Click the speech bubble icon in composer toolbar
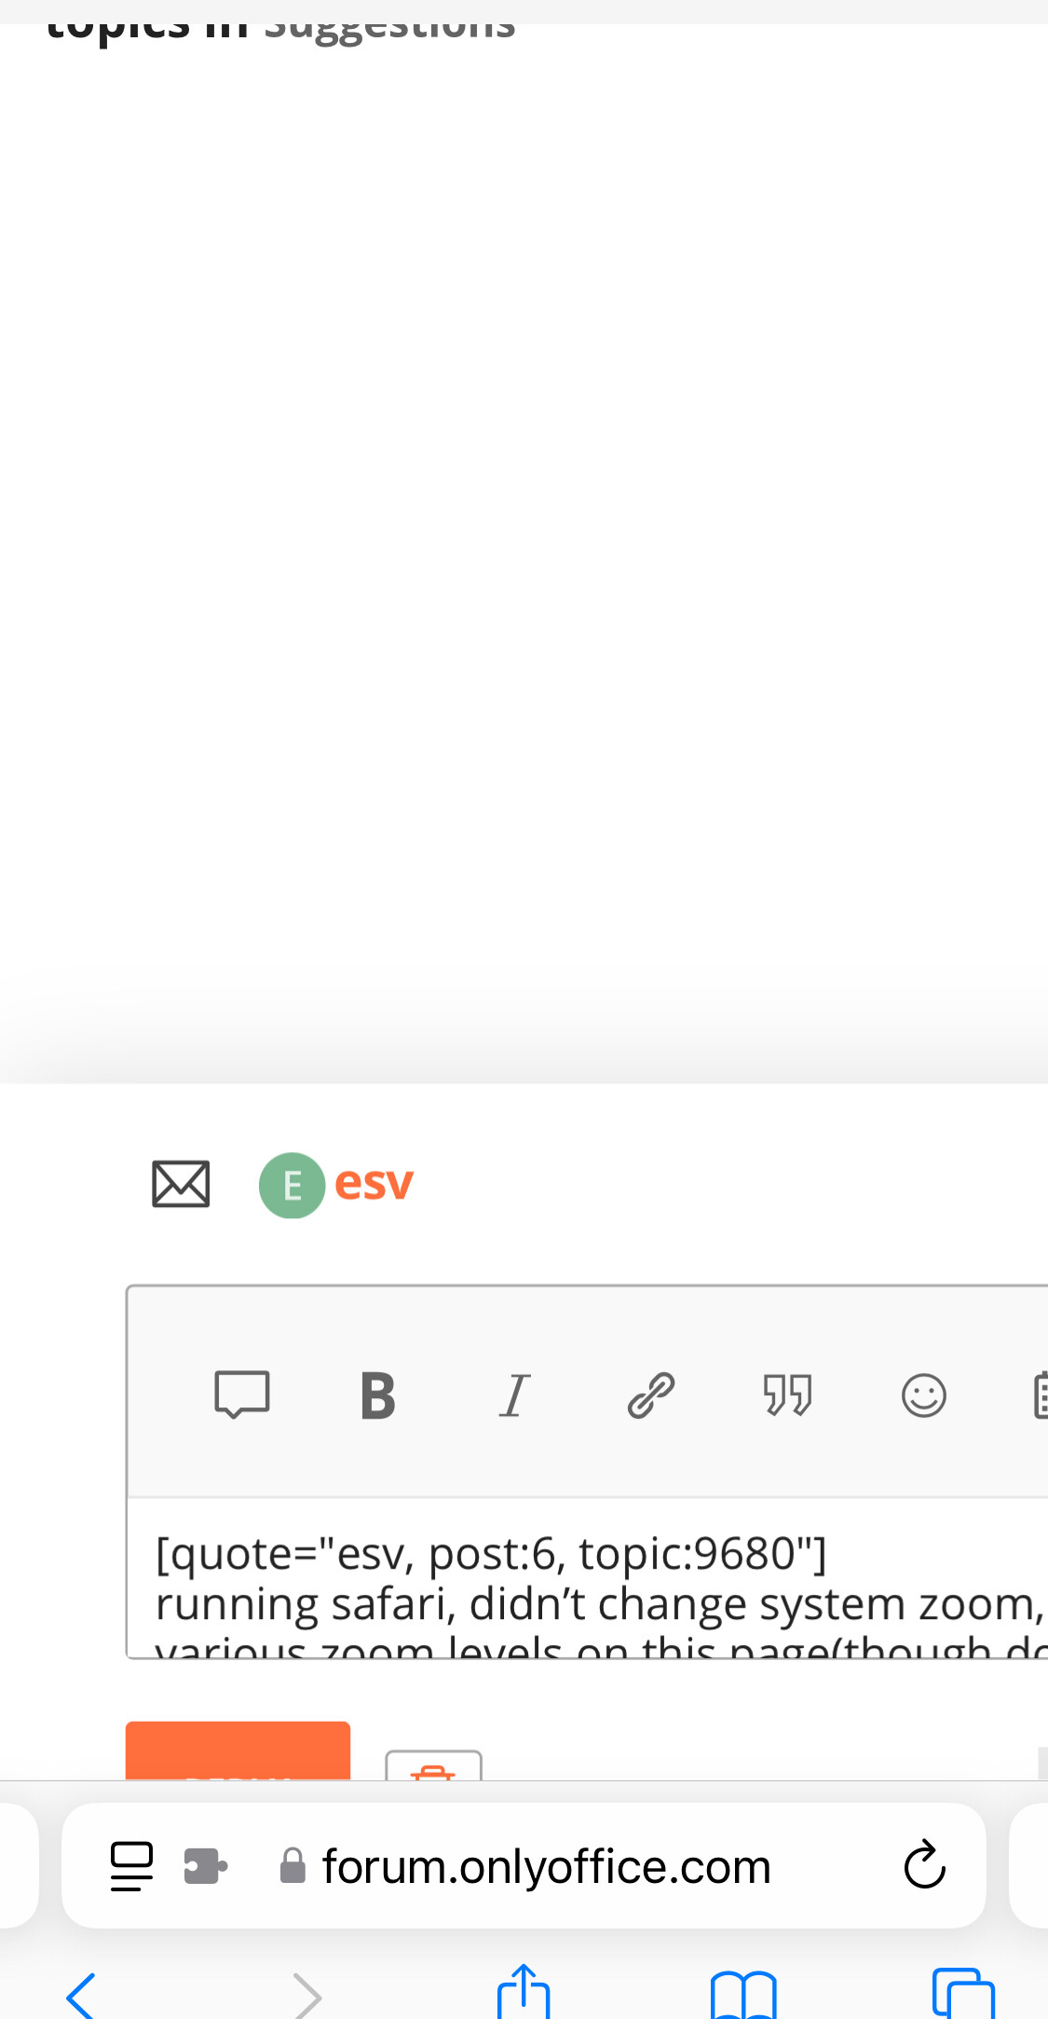Image resolution: width=1048 pixels, height=2019 pixels. [x=242, y=1395]
